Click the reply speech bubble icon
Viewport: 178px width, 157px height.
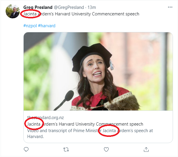(26, 149)
